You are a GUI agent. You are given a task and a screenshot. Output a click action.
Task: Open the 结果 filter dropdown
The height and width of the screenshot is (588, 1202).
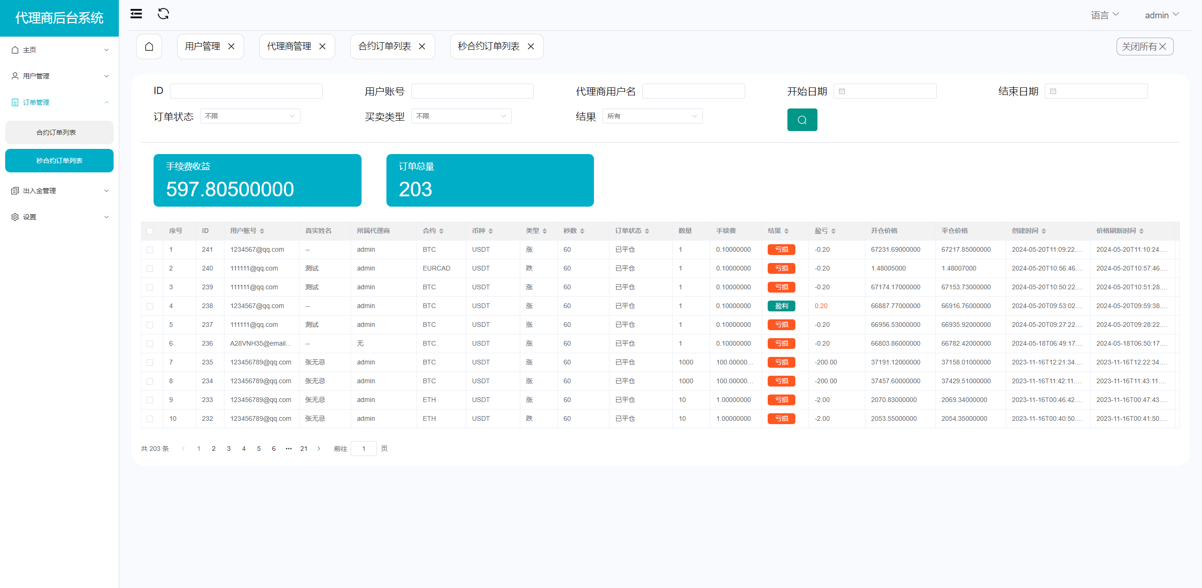(x=652, y=116)
